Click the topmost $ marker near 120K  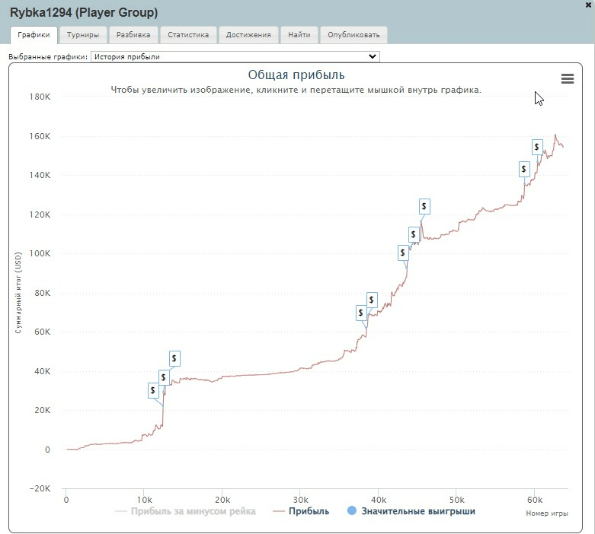(x=424, y=206)
